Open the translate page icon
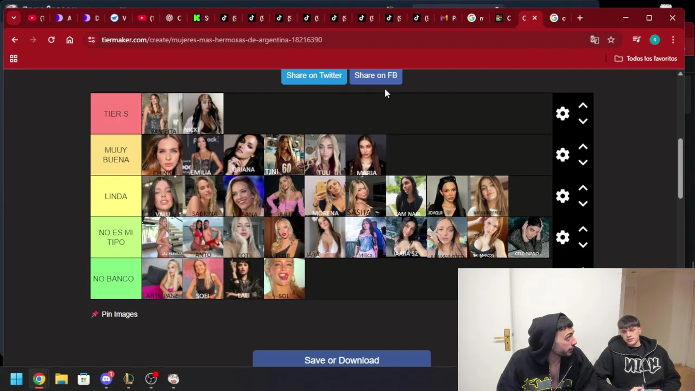Screen dimensions: 695x391 (x=595, y=40)
